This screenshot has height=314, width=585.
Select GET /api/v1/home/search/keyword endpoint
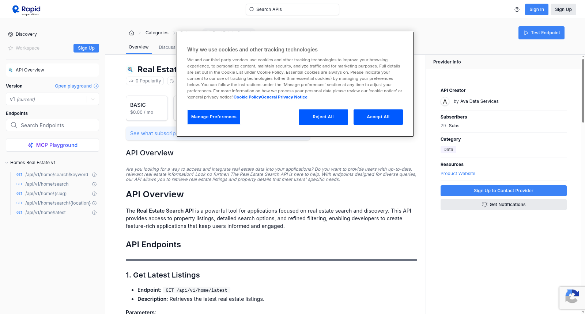pos(56,175)
